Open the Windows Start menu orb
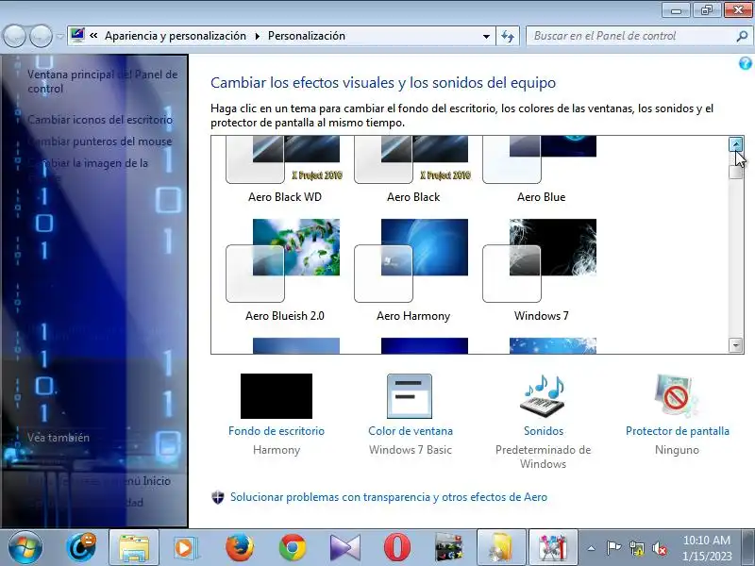Viewport: 755px width, 566px height. coord(25,548)
